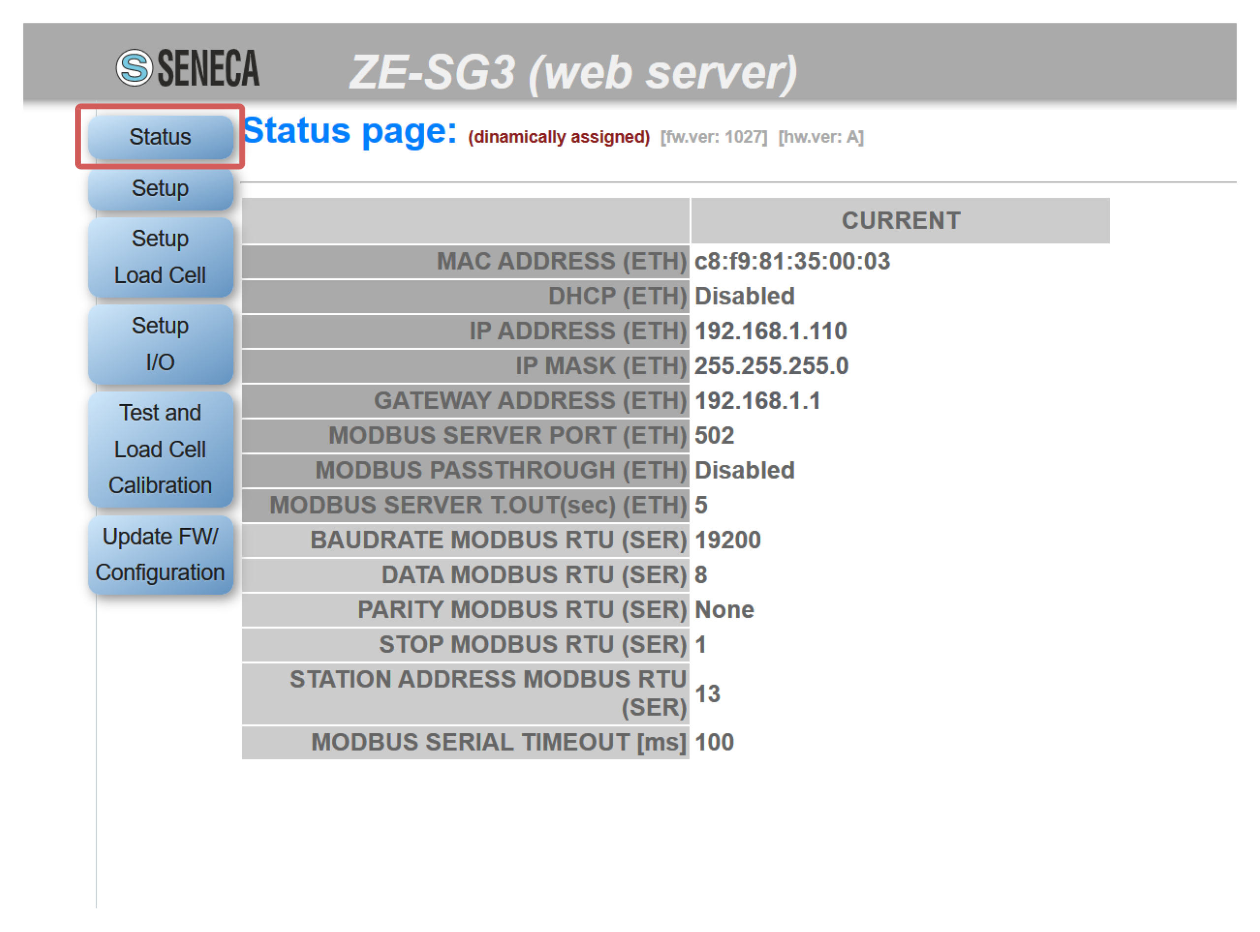Select IP mask 255.255.255.0
Viewport: 1260px width, 932px height.
click(771, 366)
